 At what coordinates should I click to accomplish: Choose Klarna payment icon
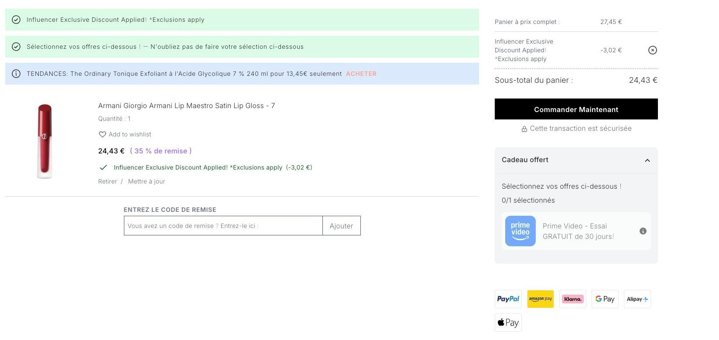click(x=573, y=299)
